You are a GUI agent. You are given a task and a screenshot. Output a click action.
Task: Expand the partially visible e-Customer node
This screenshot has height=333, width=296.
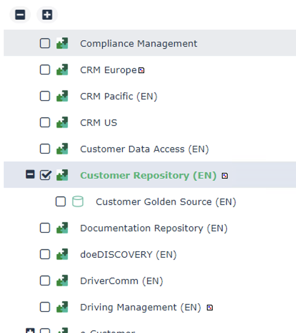click(x=30, y=331)
